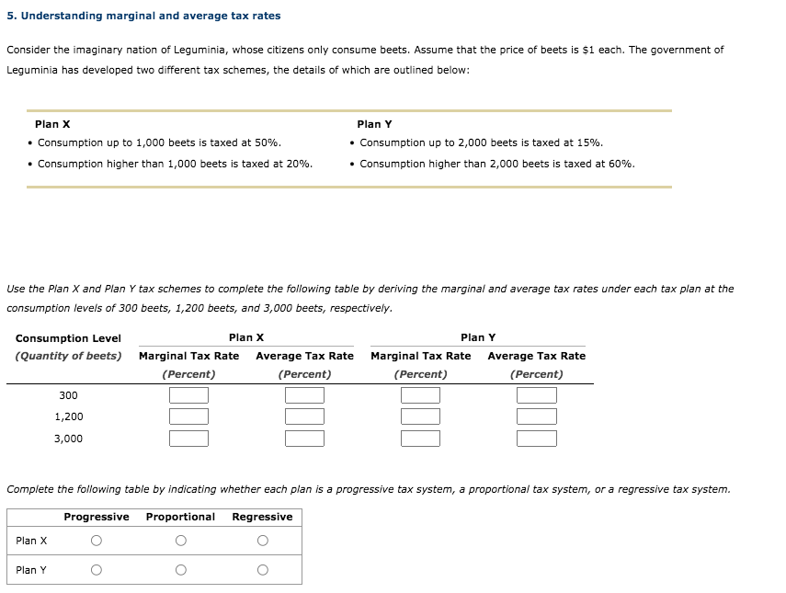Select the Plan Y average rate field for 300 beets
The width and height of the screenshot is (786, 593).
click(537, 394)
